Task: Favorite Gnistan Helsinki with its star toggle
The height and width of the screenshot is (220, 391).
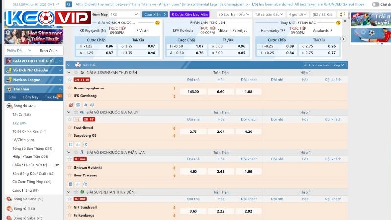Action: pyautogui.click(x=69, y=167)
